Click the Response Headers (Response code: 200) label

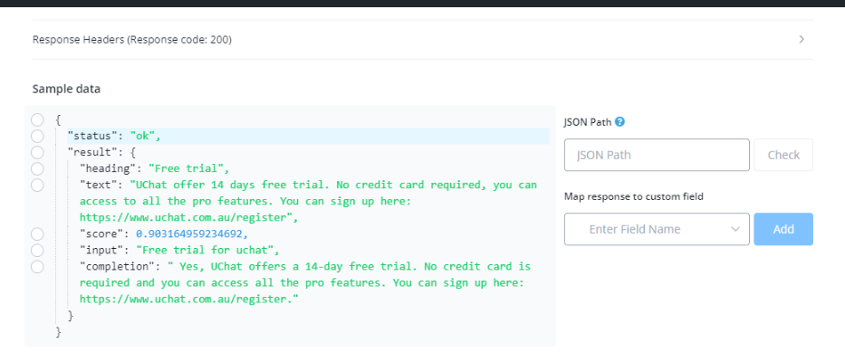(x=133, y=40)
